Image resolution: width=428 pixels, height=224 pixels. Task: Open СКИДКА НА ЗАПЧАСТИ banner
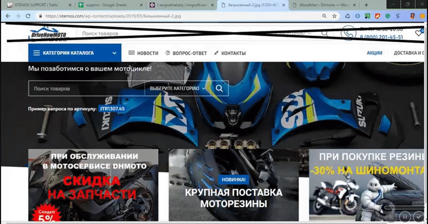tap(93, 185)
